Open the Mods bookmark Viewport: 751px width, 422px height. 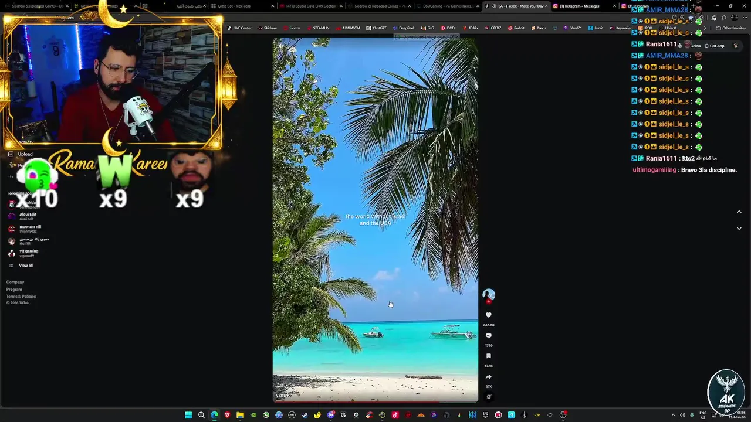539,28
